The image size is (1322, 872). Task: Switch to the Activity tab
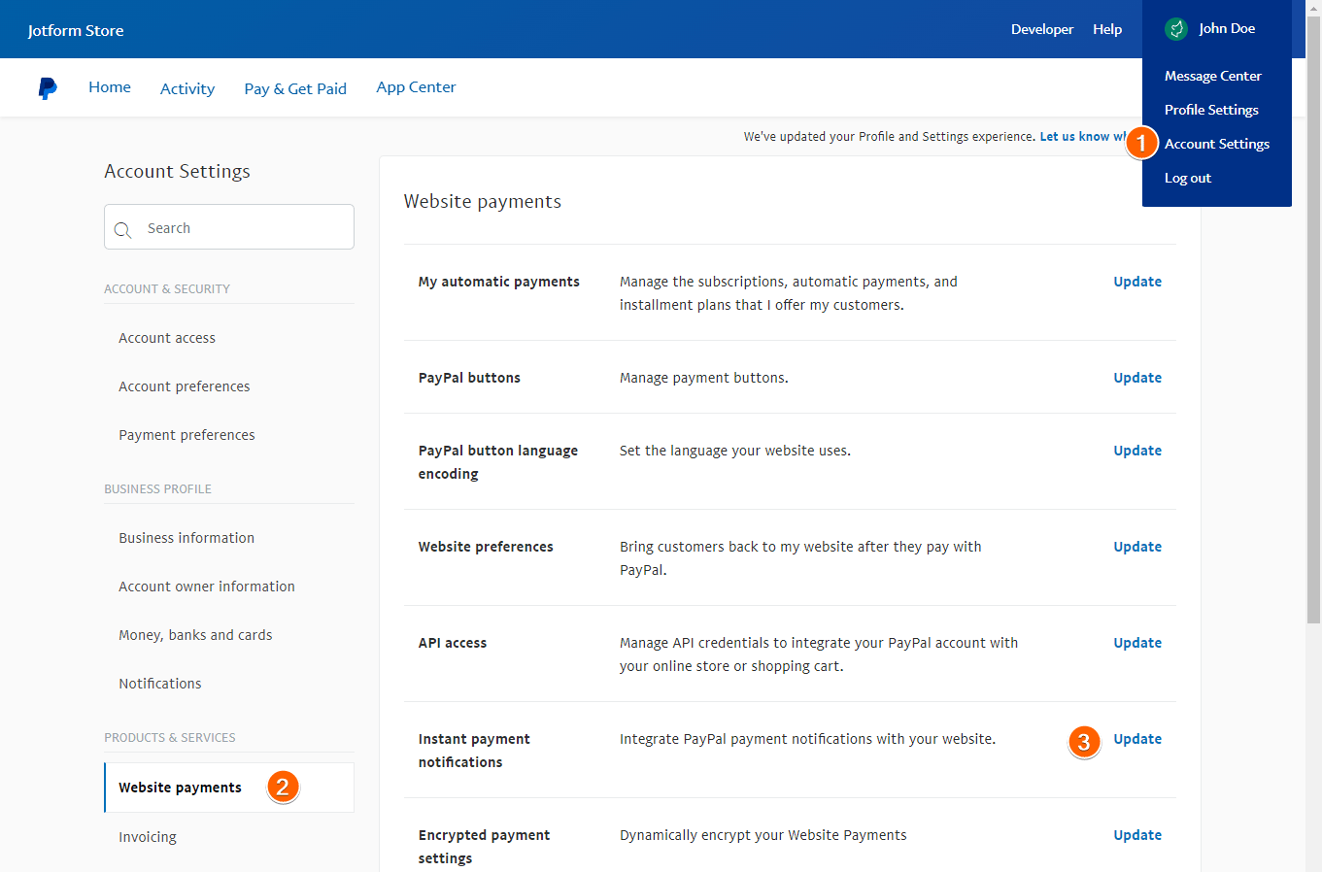click(187, 87)
